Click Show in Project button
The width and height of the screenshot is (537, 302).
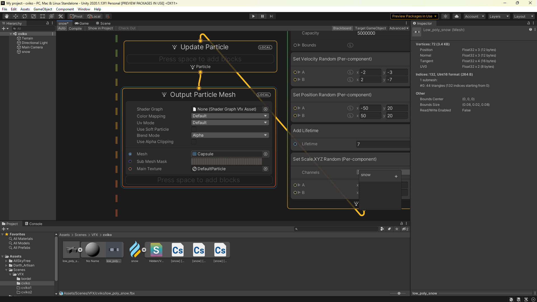[x=100, y=28]
